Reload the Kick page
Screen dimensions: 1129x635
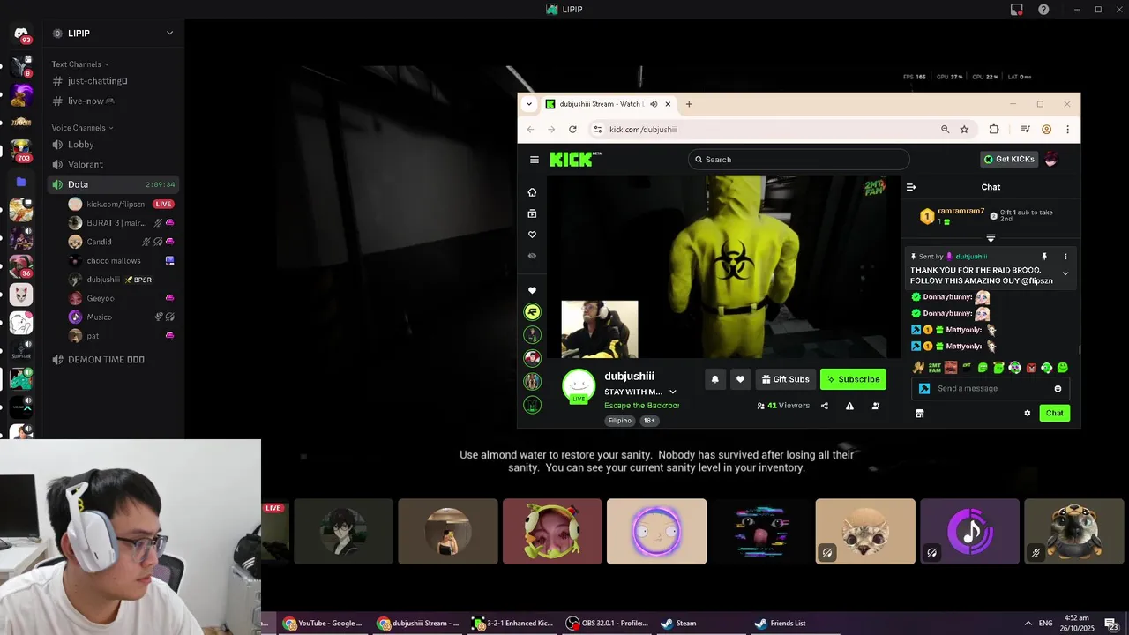tap(572, 129)
